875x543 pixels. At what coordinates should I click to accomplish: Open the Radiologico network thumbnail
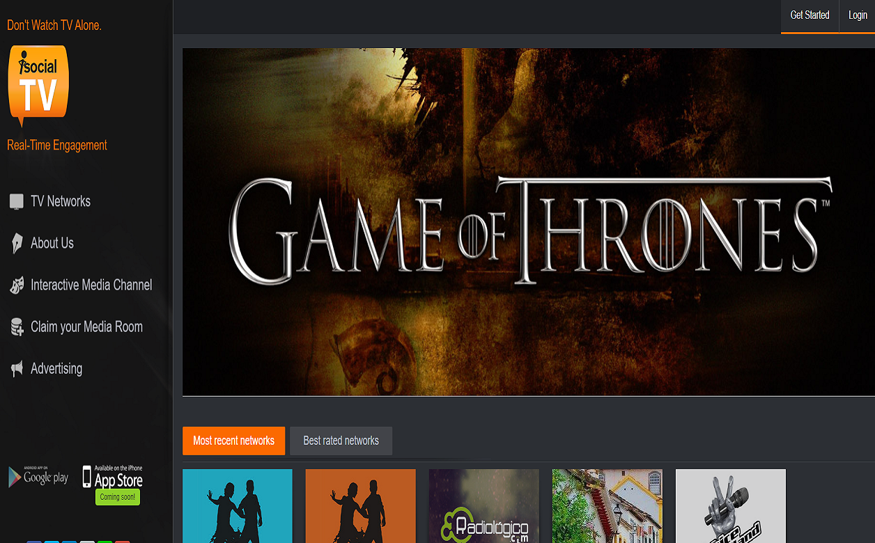click(484, 506)
